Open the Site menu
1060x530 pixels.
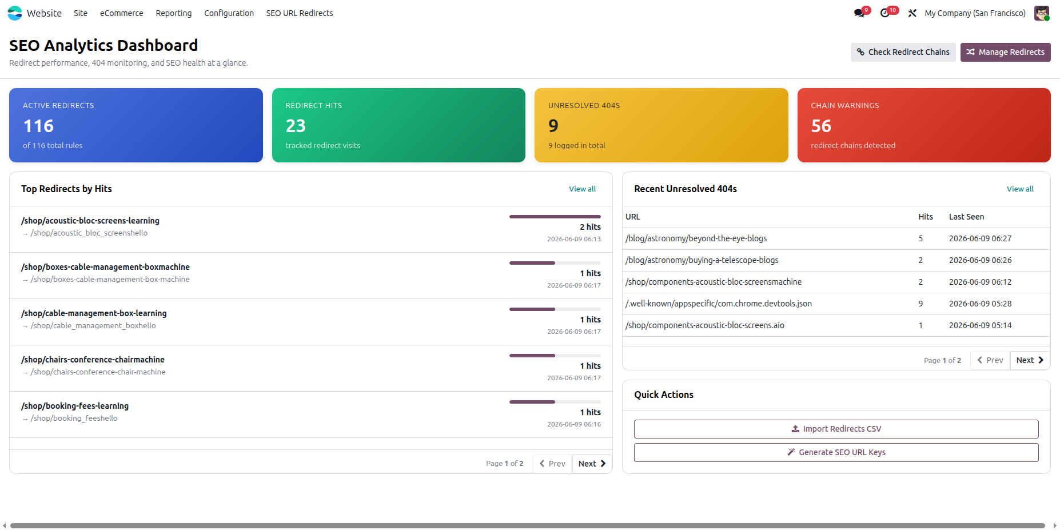click(x=81, y=13)
